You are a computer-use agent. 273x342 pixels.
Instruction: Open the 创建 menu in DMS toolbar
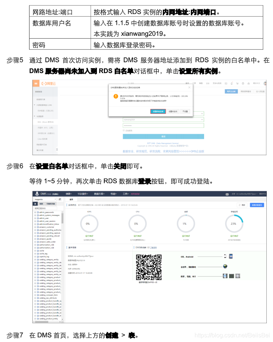[69, 194]
